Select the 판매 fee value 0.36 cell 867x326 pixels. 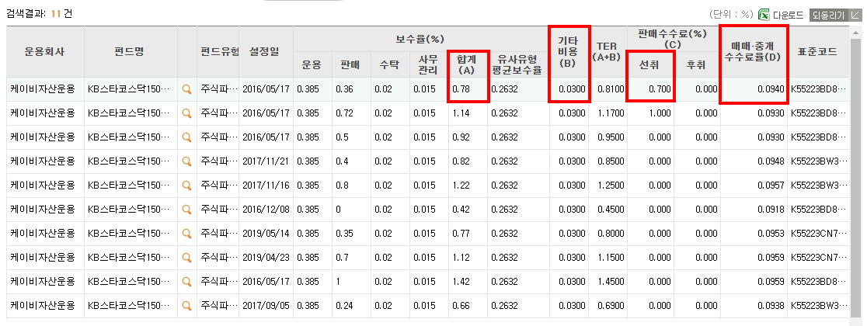350,89
